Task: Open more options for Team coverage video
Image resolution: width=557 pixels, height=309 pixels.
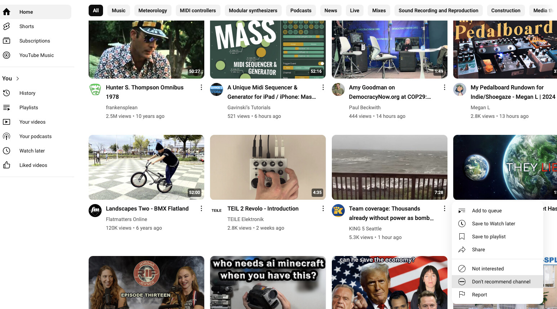Action: coord(444,208)
